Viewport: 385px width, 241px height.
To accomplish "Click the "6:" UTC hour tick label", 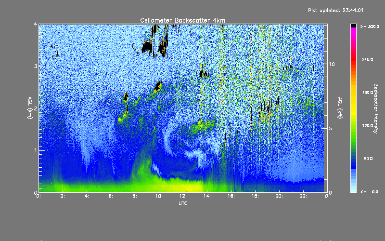I will [111, 196].
